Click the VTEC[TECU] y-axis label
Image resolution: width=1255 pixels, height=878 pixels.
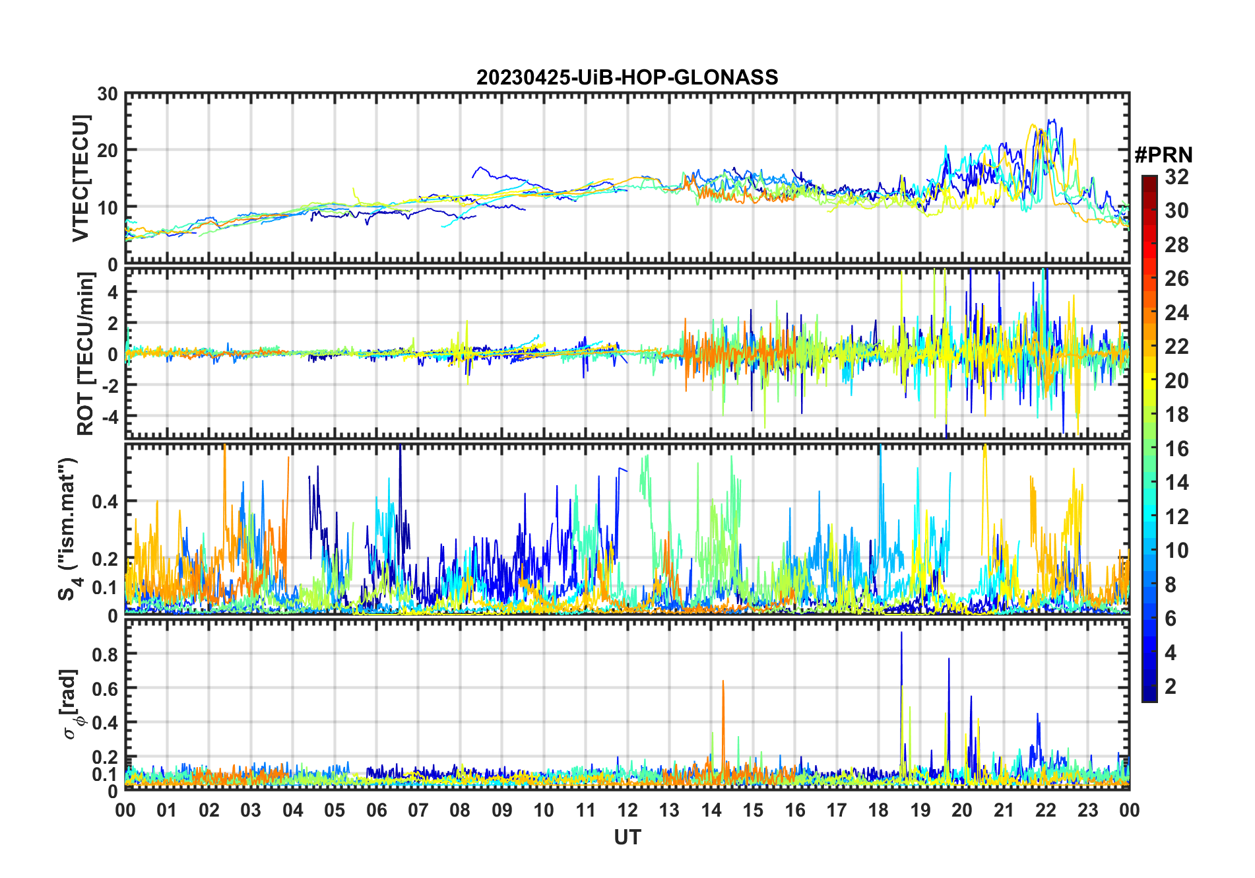tap(80, 179)
